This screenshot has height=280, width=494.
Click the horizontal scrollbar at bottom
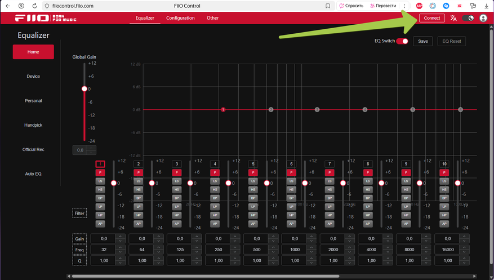206,276
